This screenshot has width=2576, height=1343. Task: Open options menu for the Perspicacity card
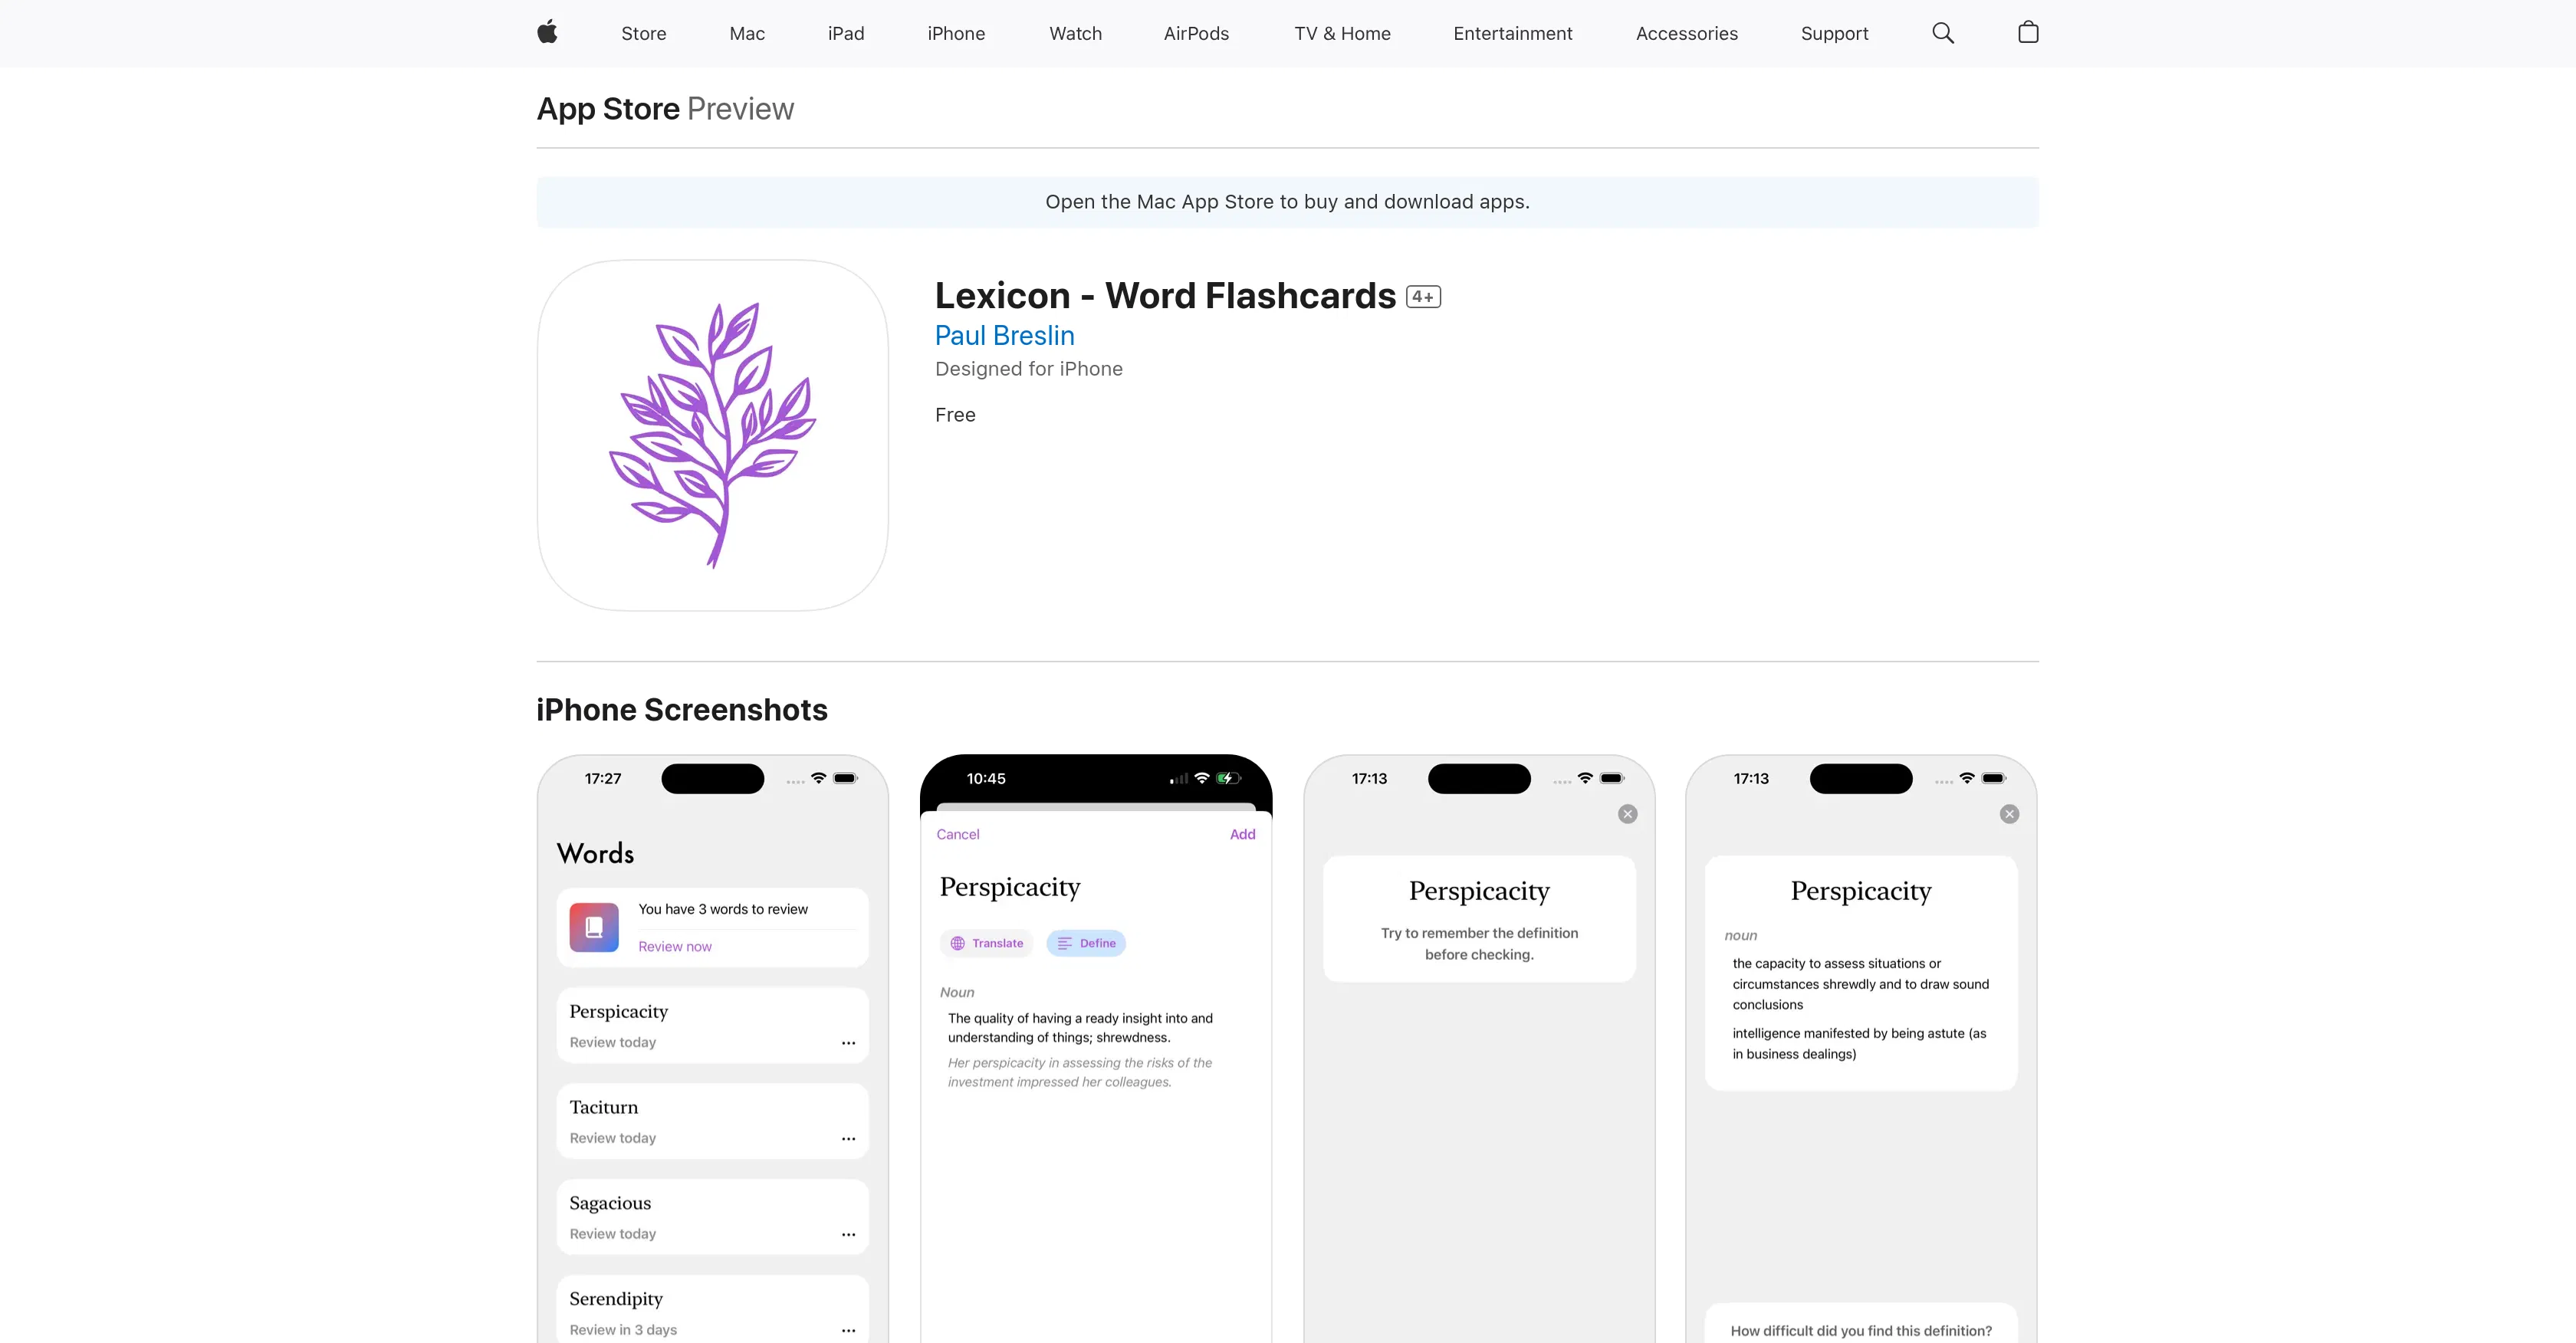[849, 1043]
